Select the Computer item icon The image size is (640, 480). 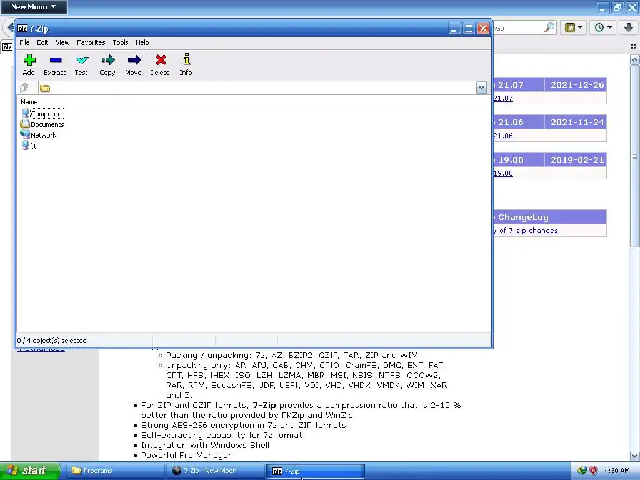(x=25, y=114)
